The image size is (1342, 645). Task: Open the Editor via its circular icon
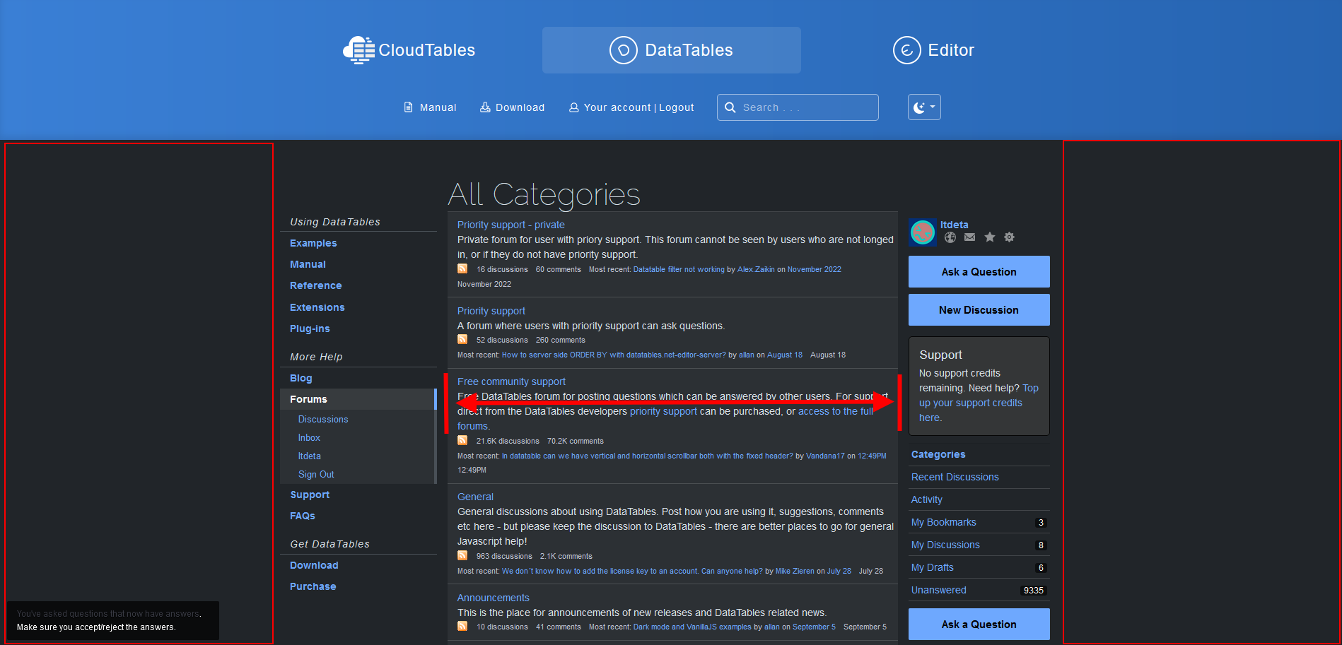coord(906,50)
